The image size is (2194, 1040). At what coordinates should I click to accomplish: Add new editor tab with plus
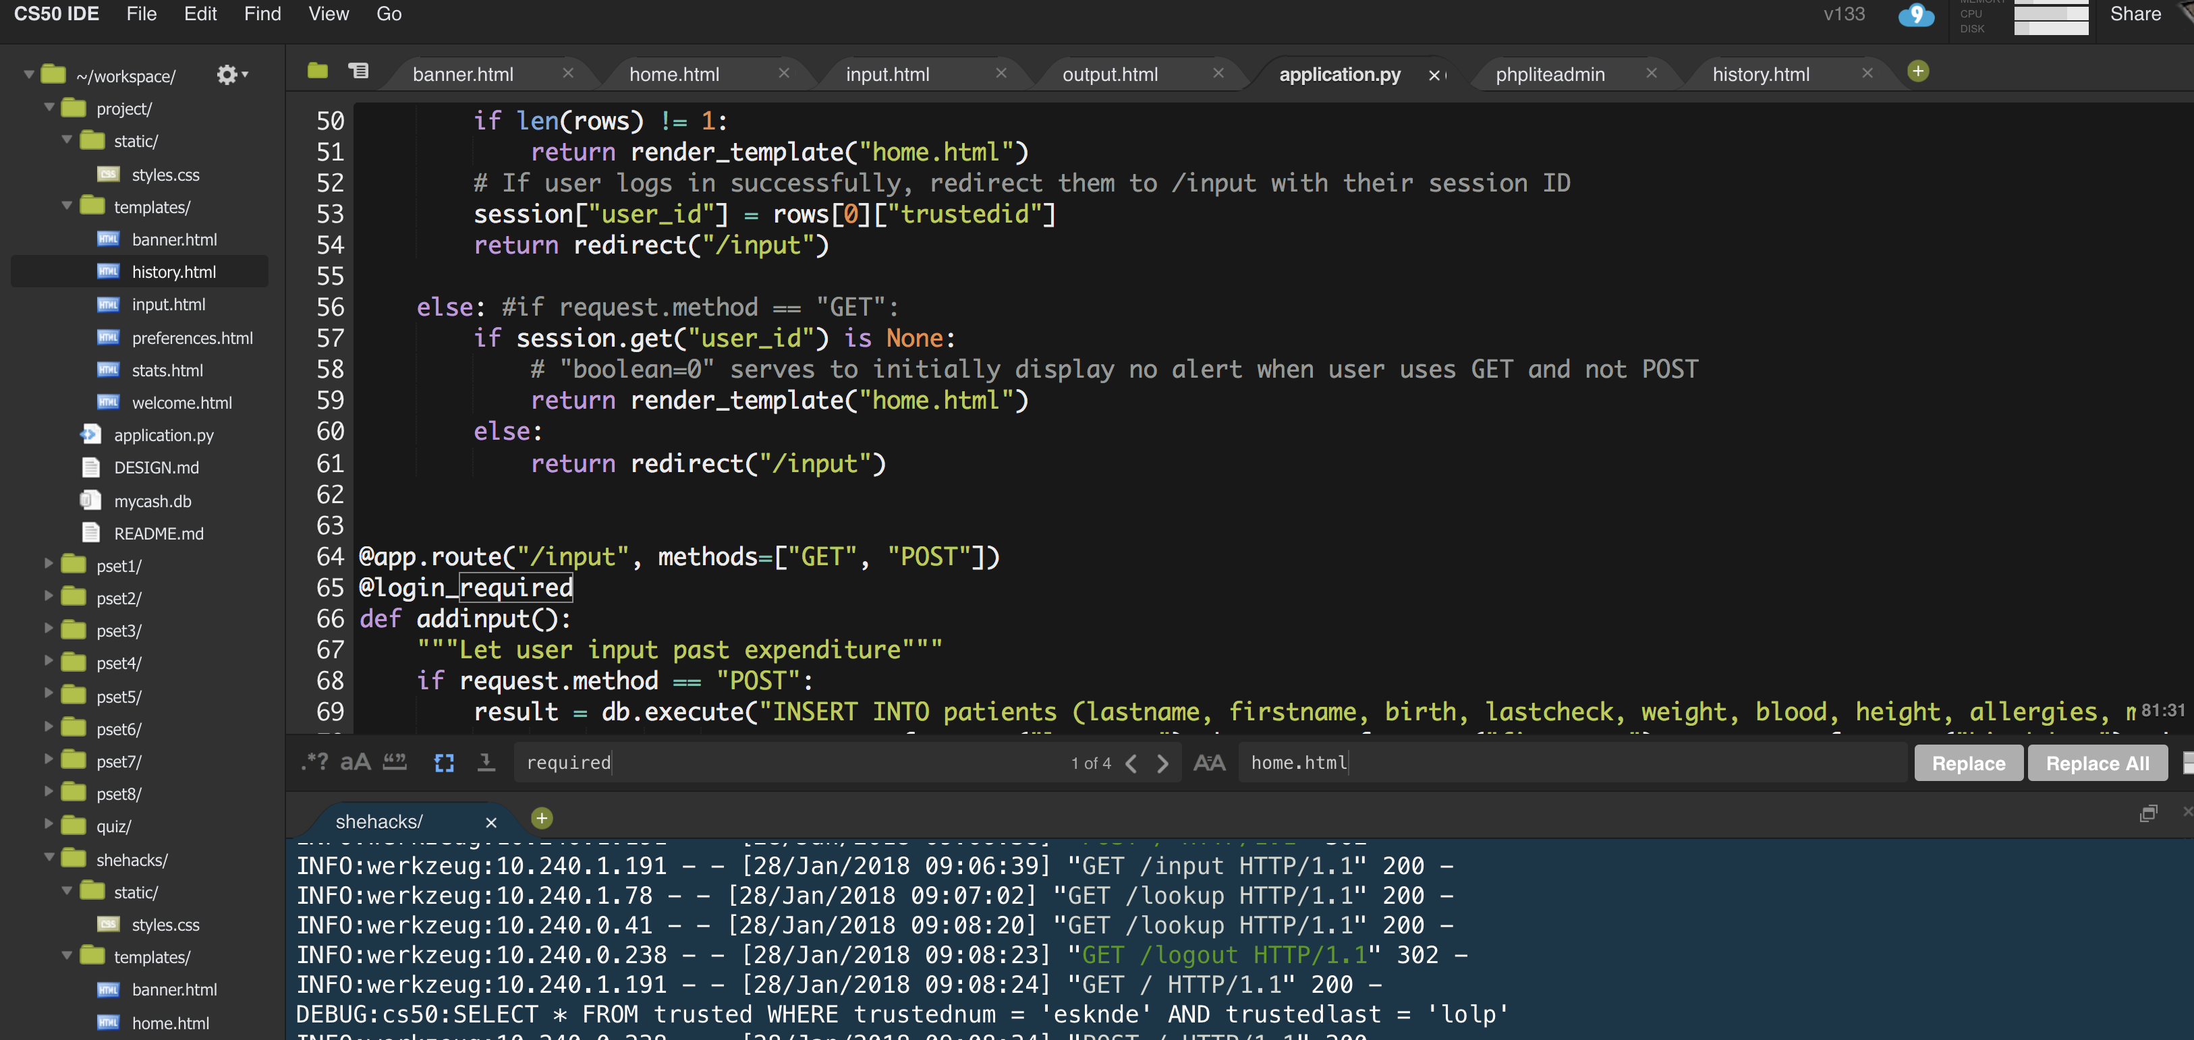pyautogui.click(x=1918, y=71)
